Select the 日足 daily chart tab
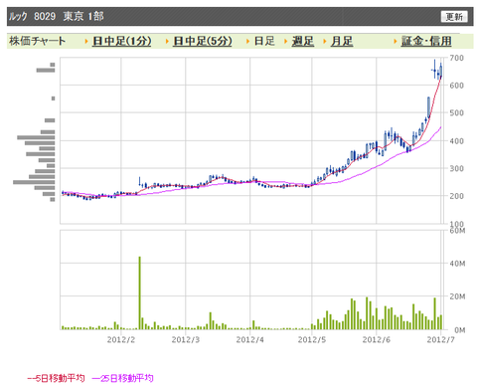The height and width of the screenshot is (387, 477). click(264, 41)
